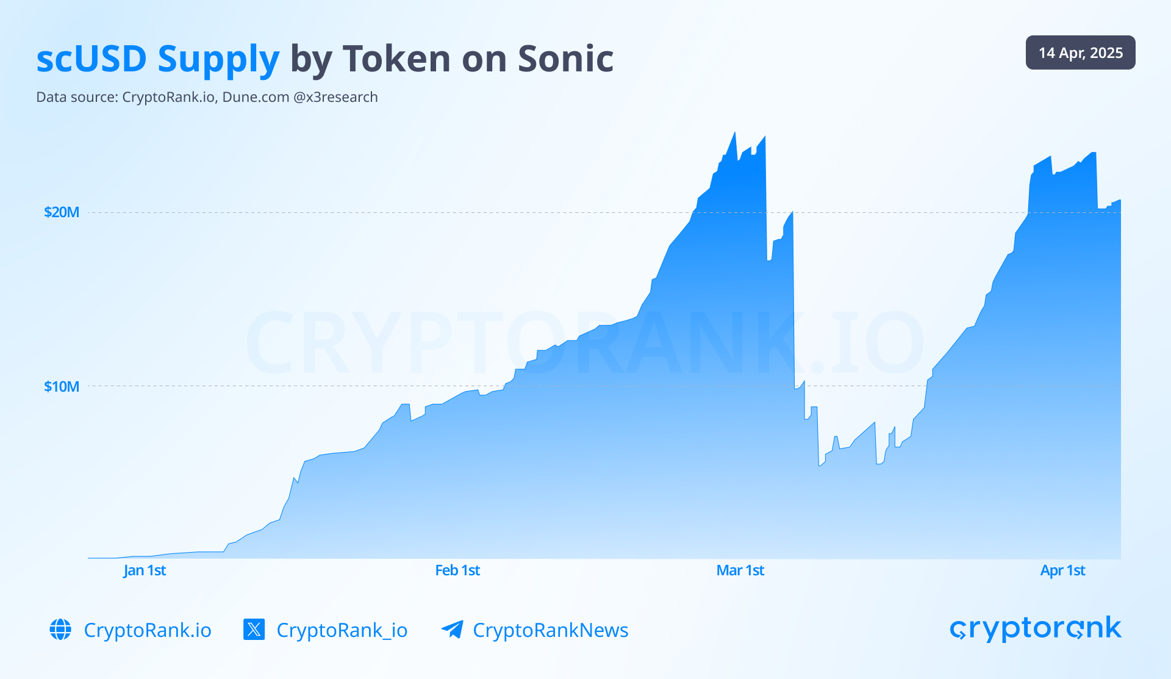This screenshot has width=1171, height=679.
Task: Select the Mar 1st axis label
Action: point(740,570)
